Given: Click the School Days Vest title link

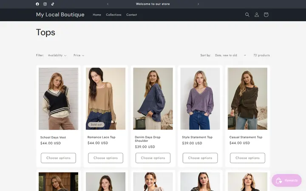Looking at the screenshot, I should (x=53, y=137).
